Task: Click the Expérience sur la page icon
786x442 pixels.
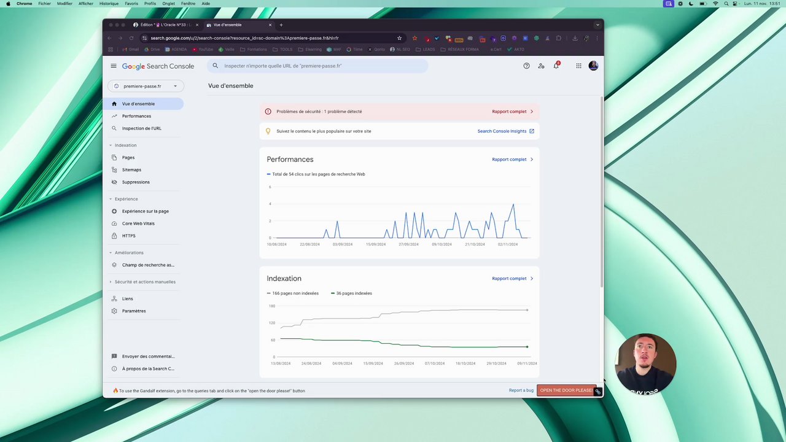Action: point(114,211)
